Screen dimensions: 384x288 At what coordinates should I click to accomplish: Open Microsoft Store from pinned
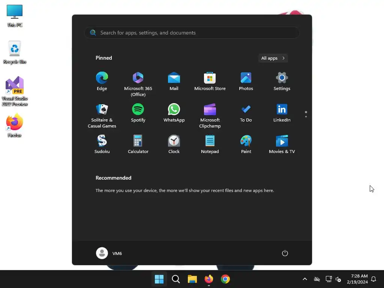pos(210,81)
